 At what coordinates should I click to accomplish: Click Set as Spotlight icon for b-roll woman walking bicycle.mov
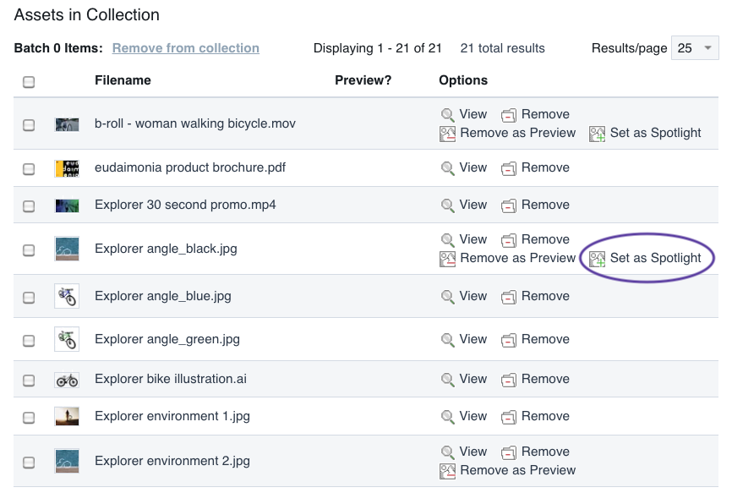[597, 134]
